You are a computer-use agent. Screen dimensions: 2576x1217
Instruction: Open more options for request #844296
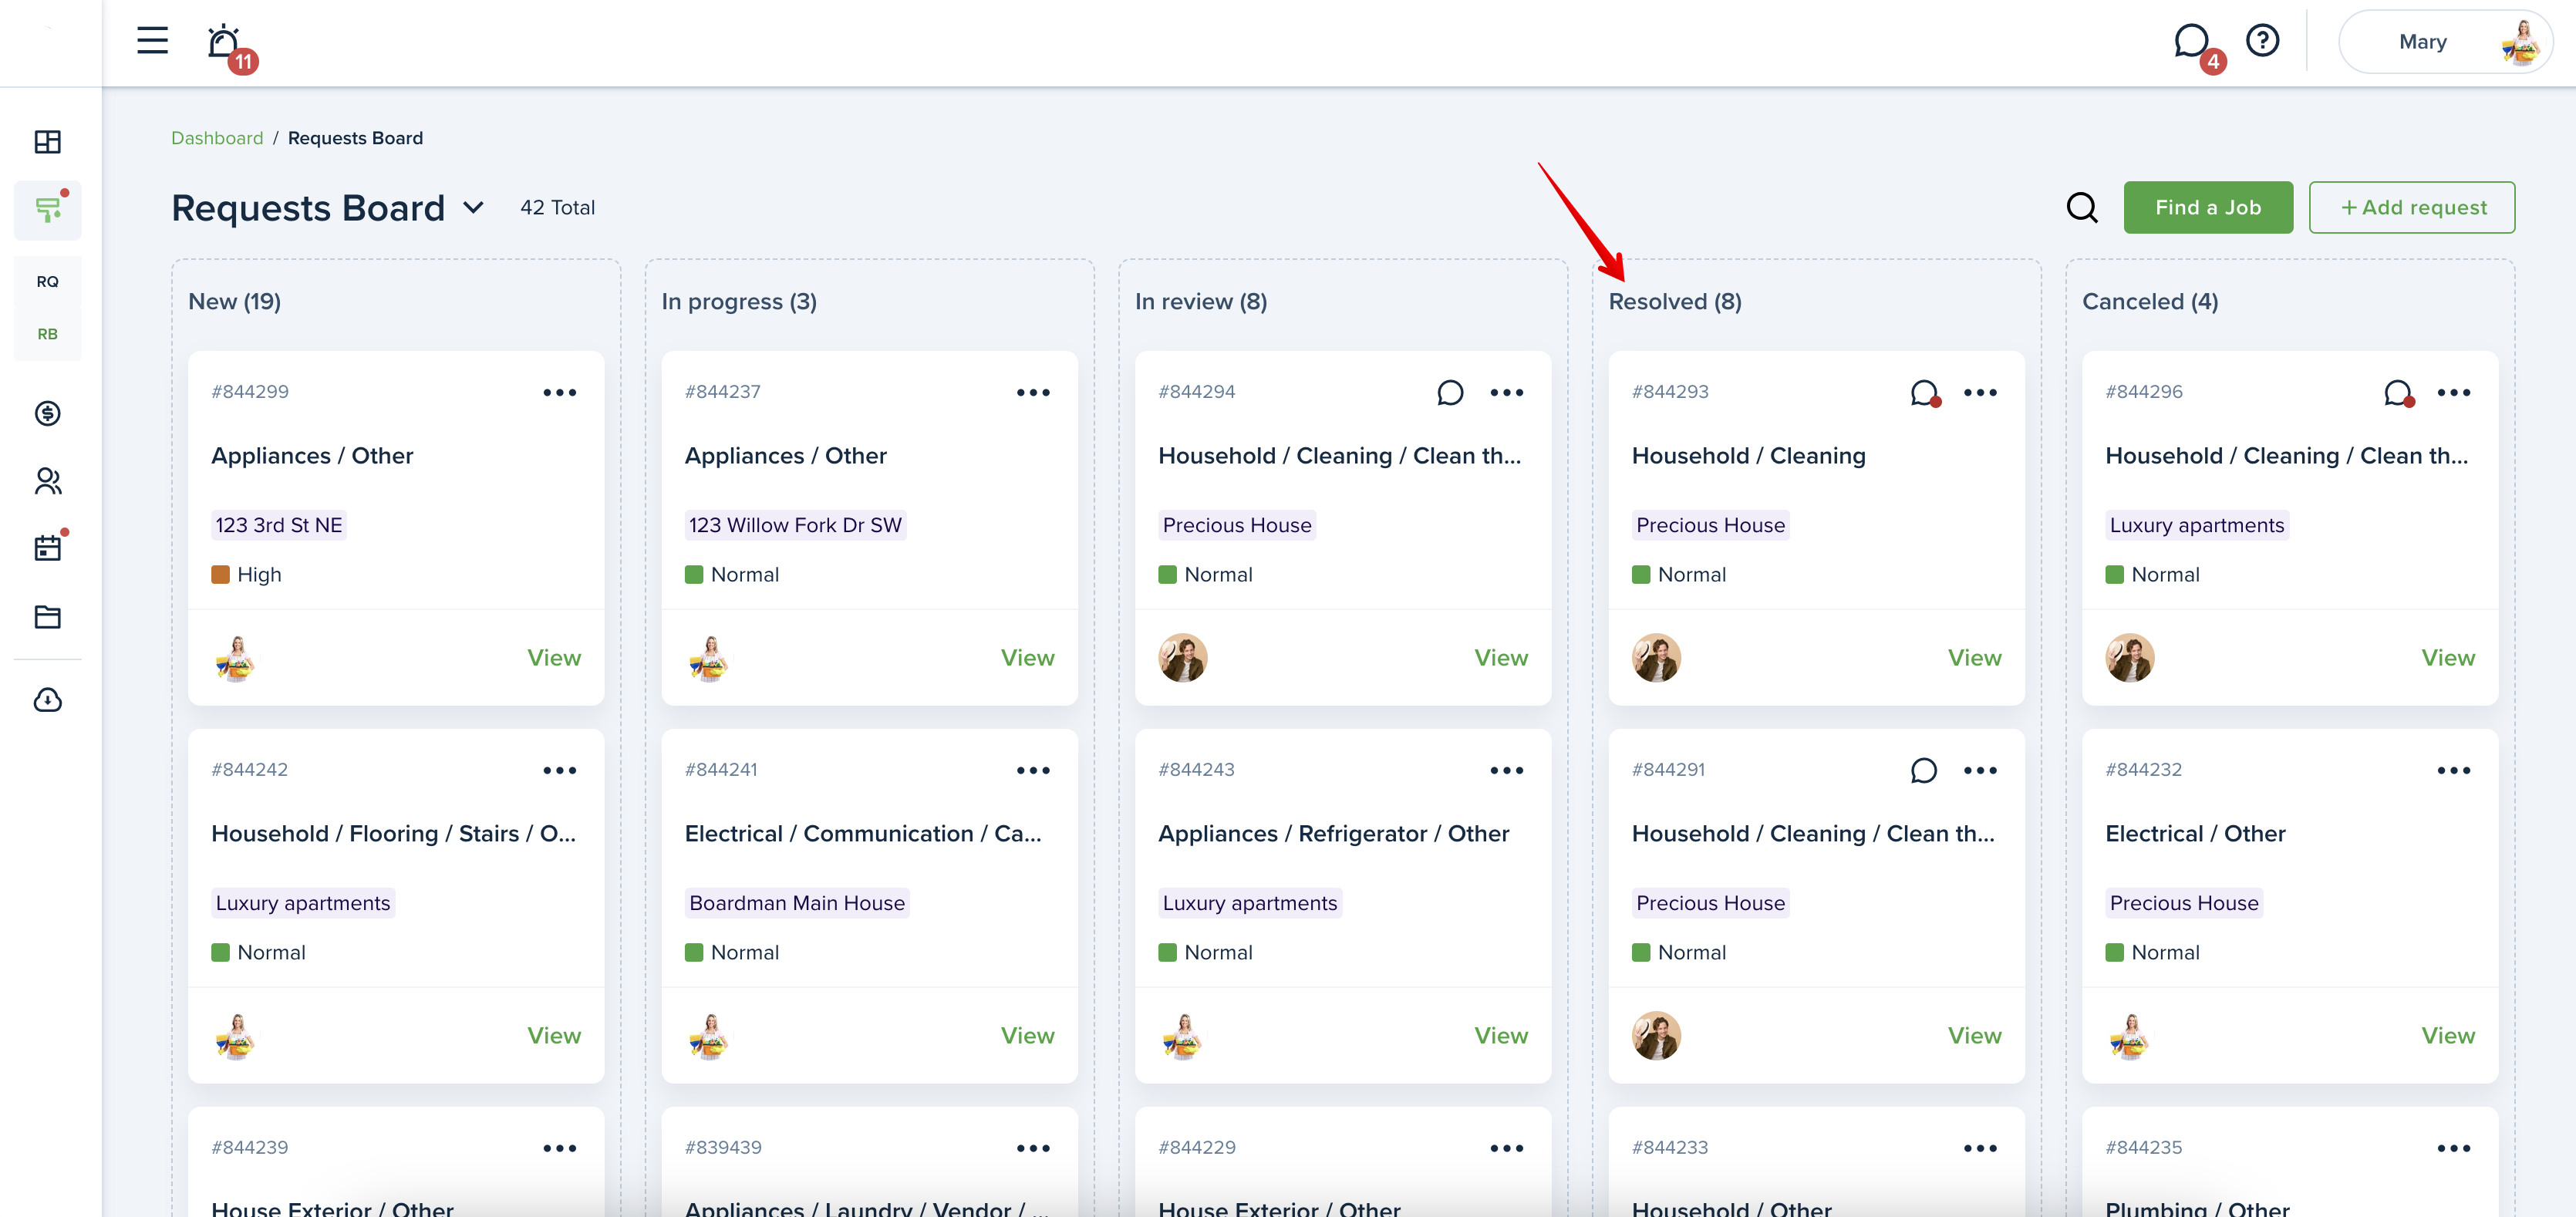coord(2454,393)
